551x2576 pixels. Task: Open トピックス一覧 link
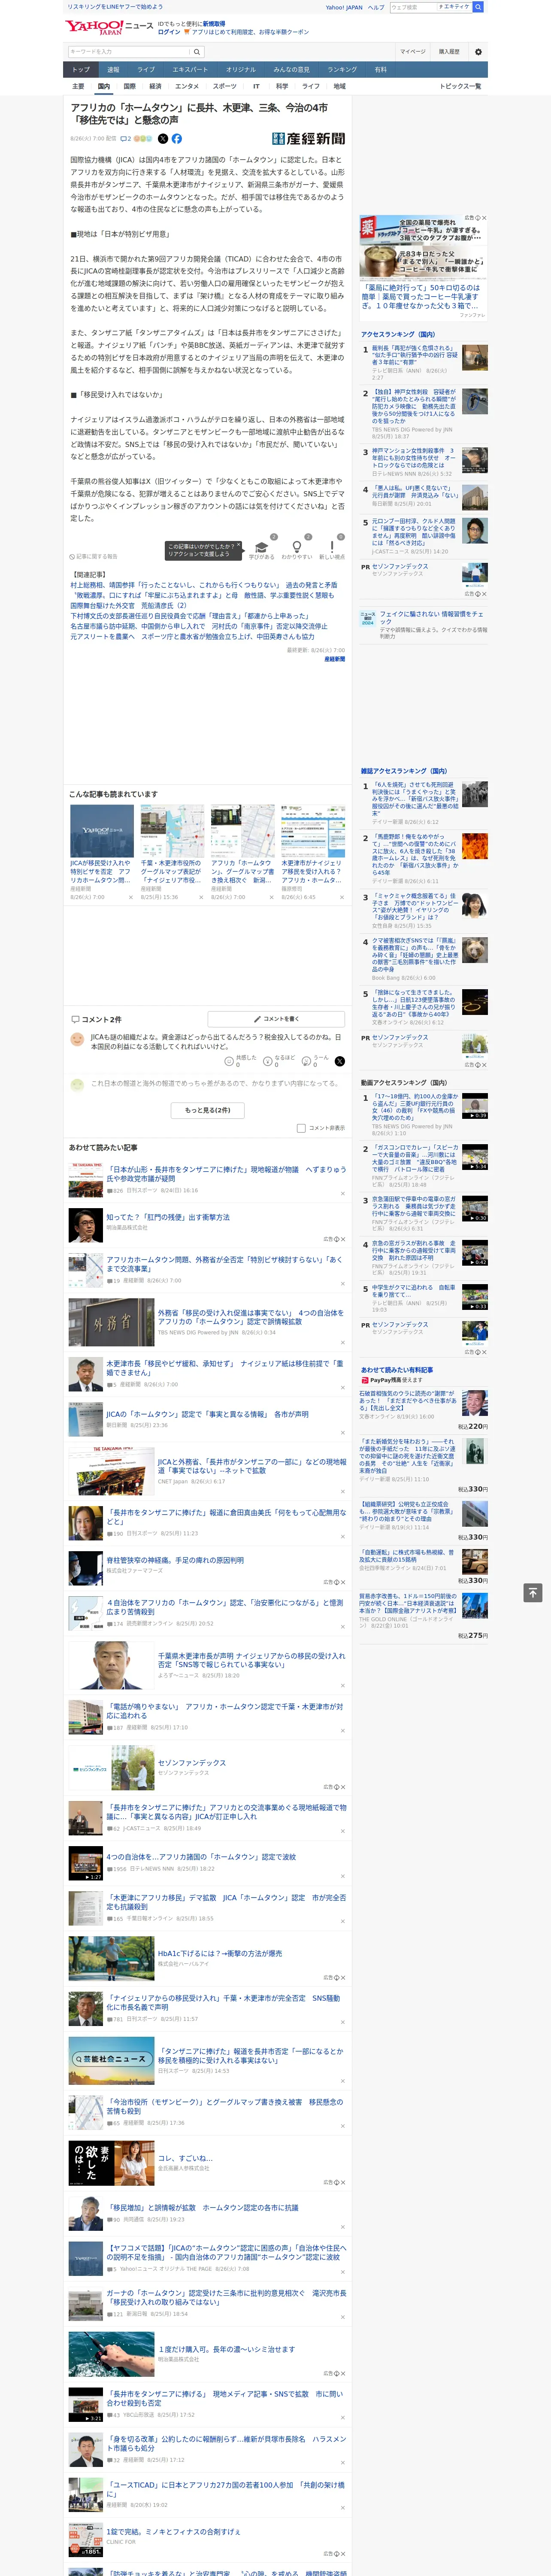click(460, 86)
